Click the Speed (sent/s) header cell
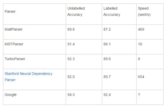Viewport: 166px width, 106px height. [150, 14]
